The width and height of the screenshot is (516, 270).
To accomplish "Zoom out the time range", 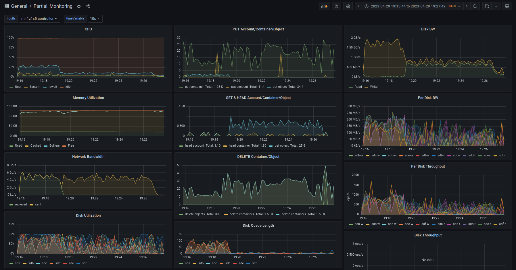I will 475,6.
